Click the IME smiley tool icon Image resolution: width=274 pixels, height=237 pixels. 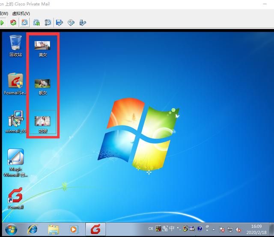click(185, 228)
